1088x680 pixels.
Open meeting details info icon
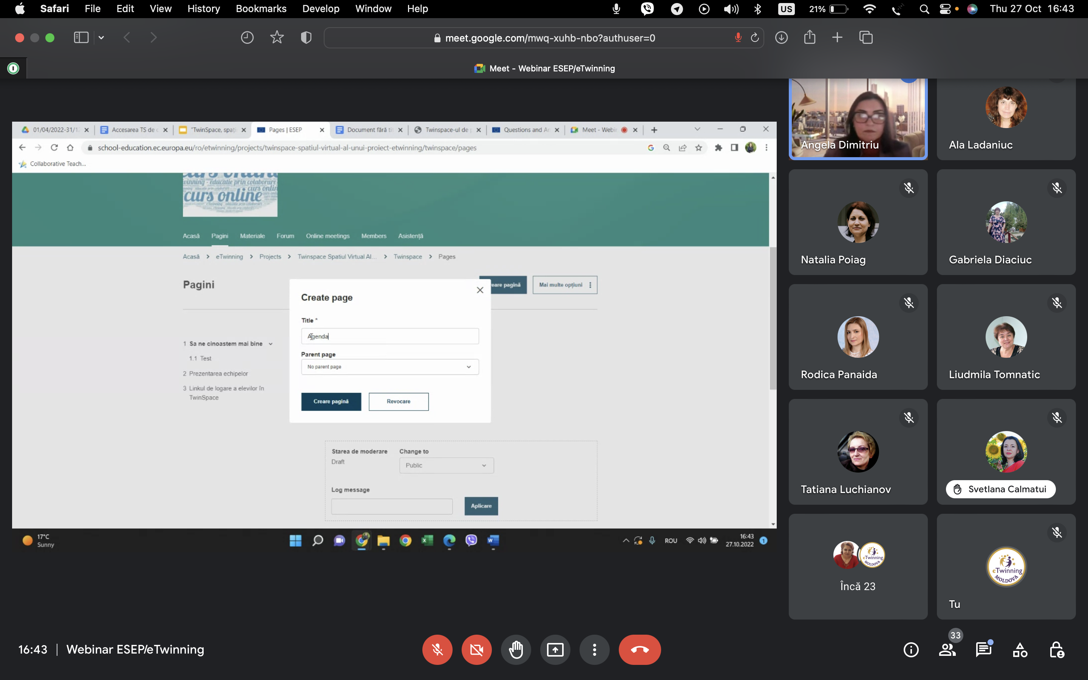tap(911, 649)
